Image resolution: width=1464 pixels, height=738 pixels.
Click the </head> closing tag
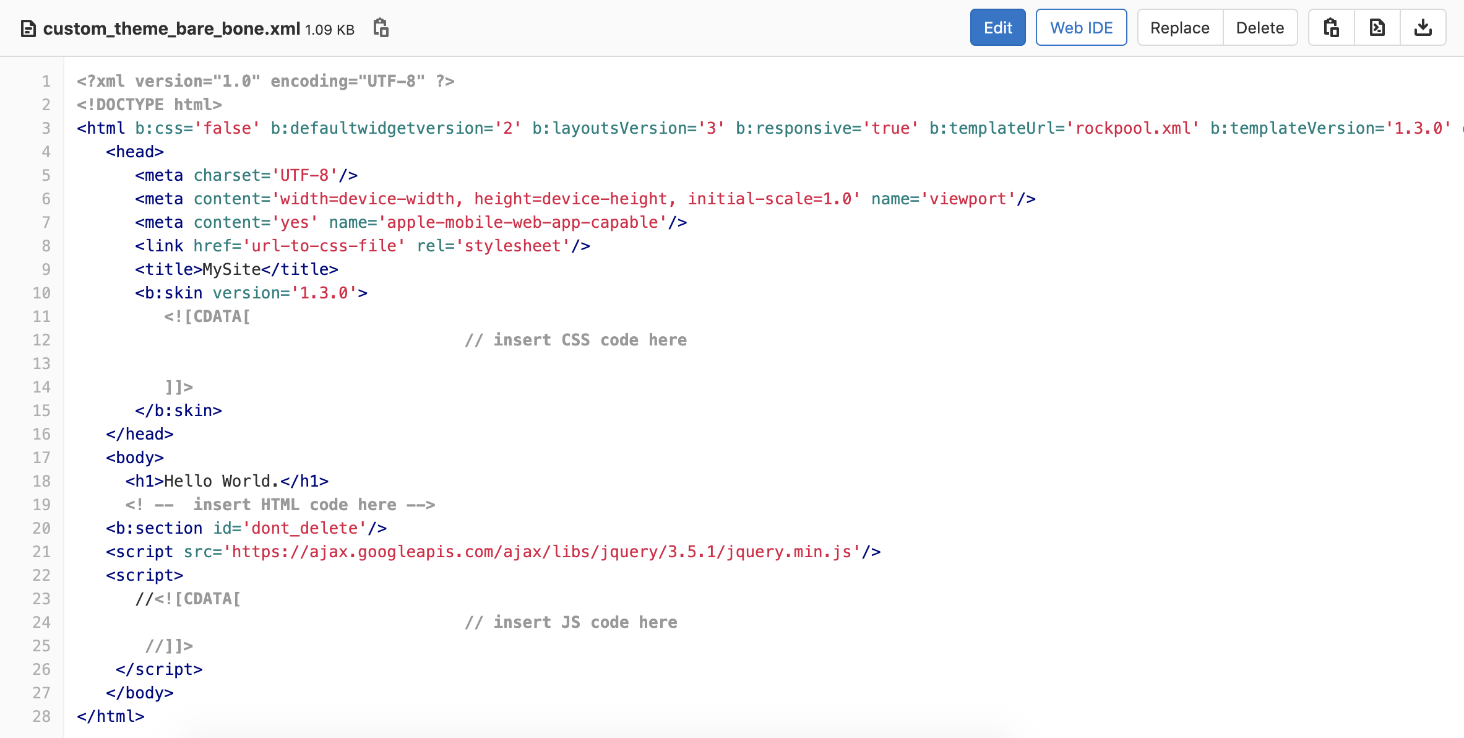139,434
